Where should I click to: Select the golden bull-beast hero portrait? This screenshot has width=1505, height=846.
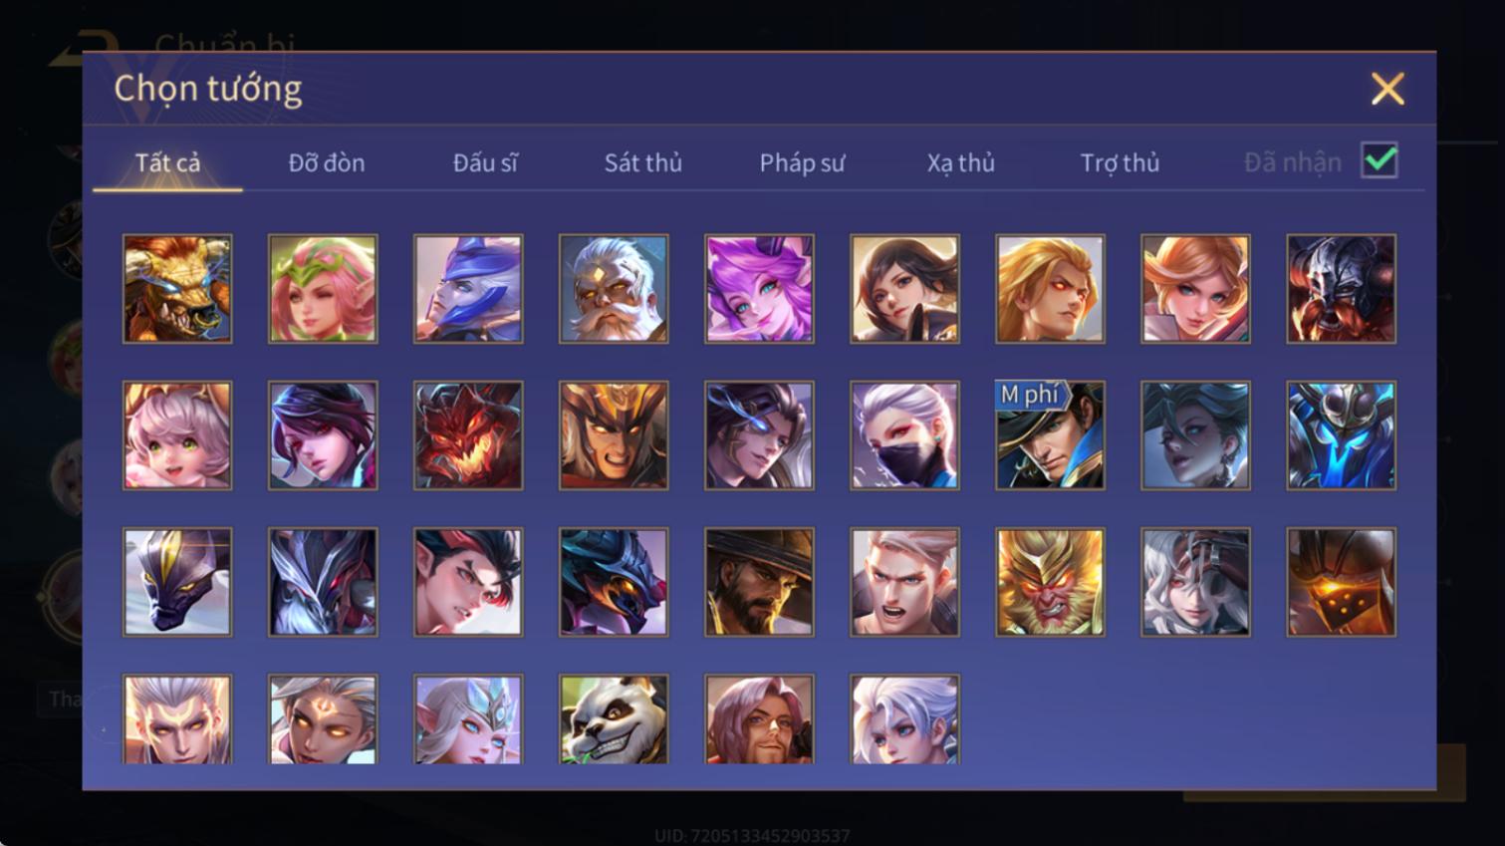(x=177, y=289)
